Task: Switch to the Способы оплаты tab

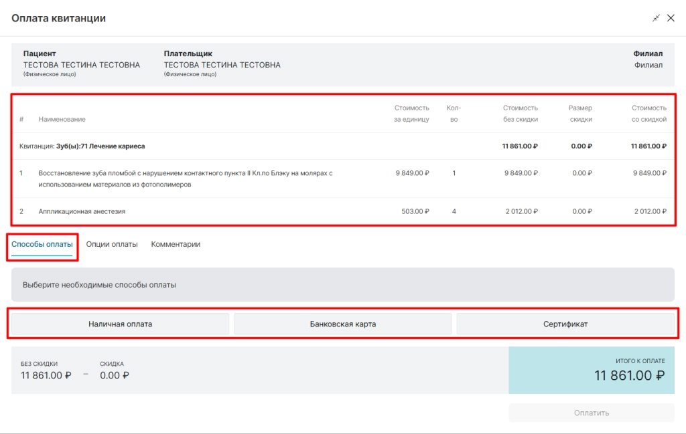Action: (42, 245)
